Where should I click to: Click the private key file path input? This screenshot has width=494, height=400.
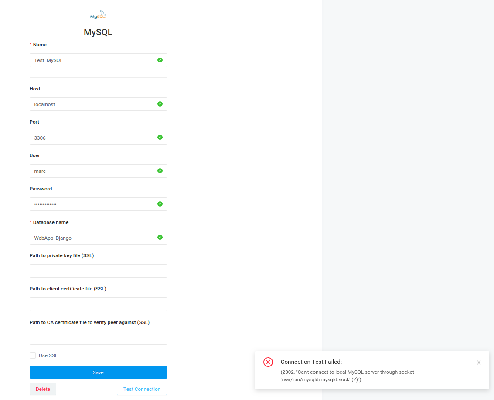(x=98, y=271)
